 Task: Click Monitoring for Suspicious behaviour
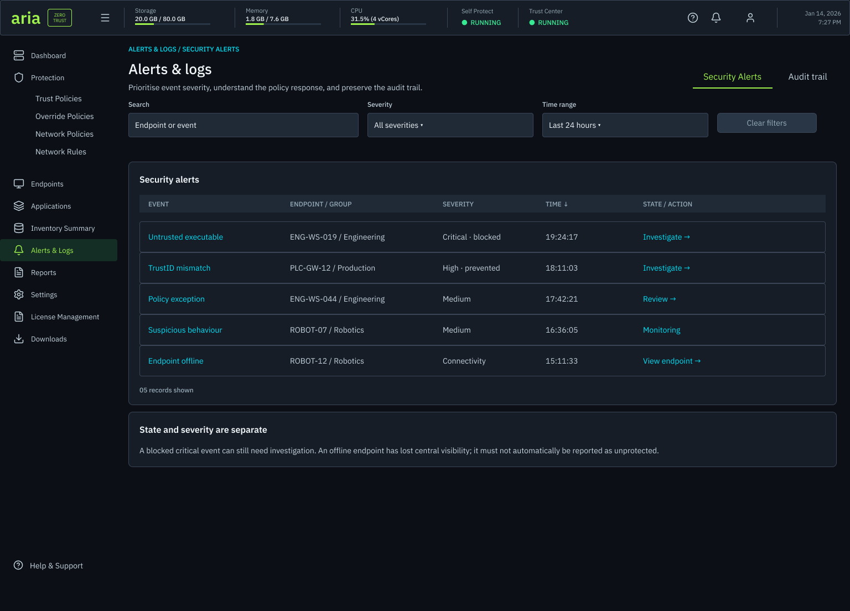662,330
